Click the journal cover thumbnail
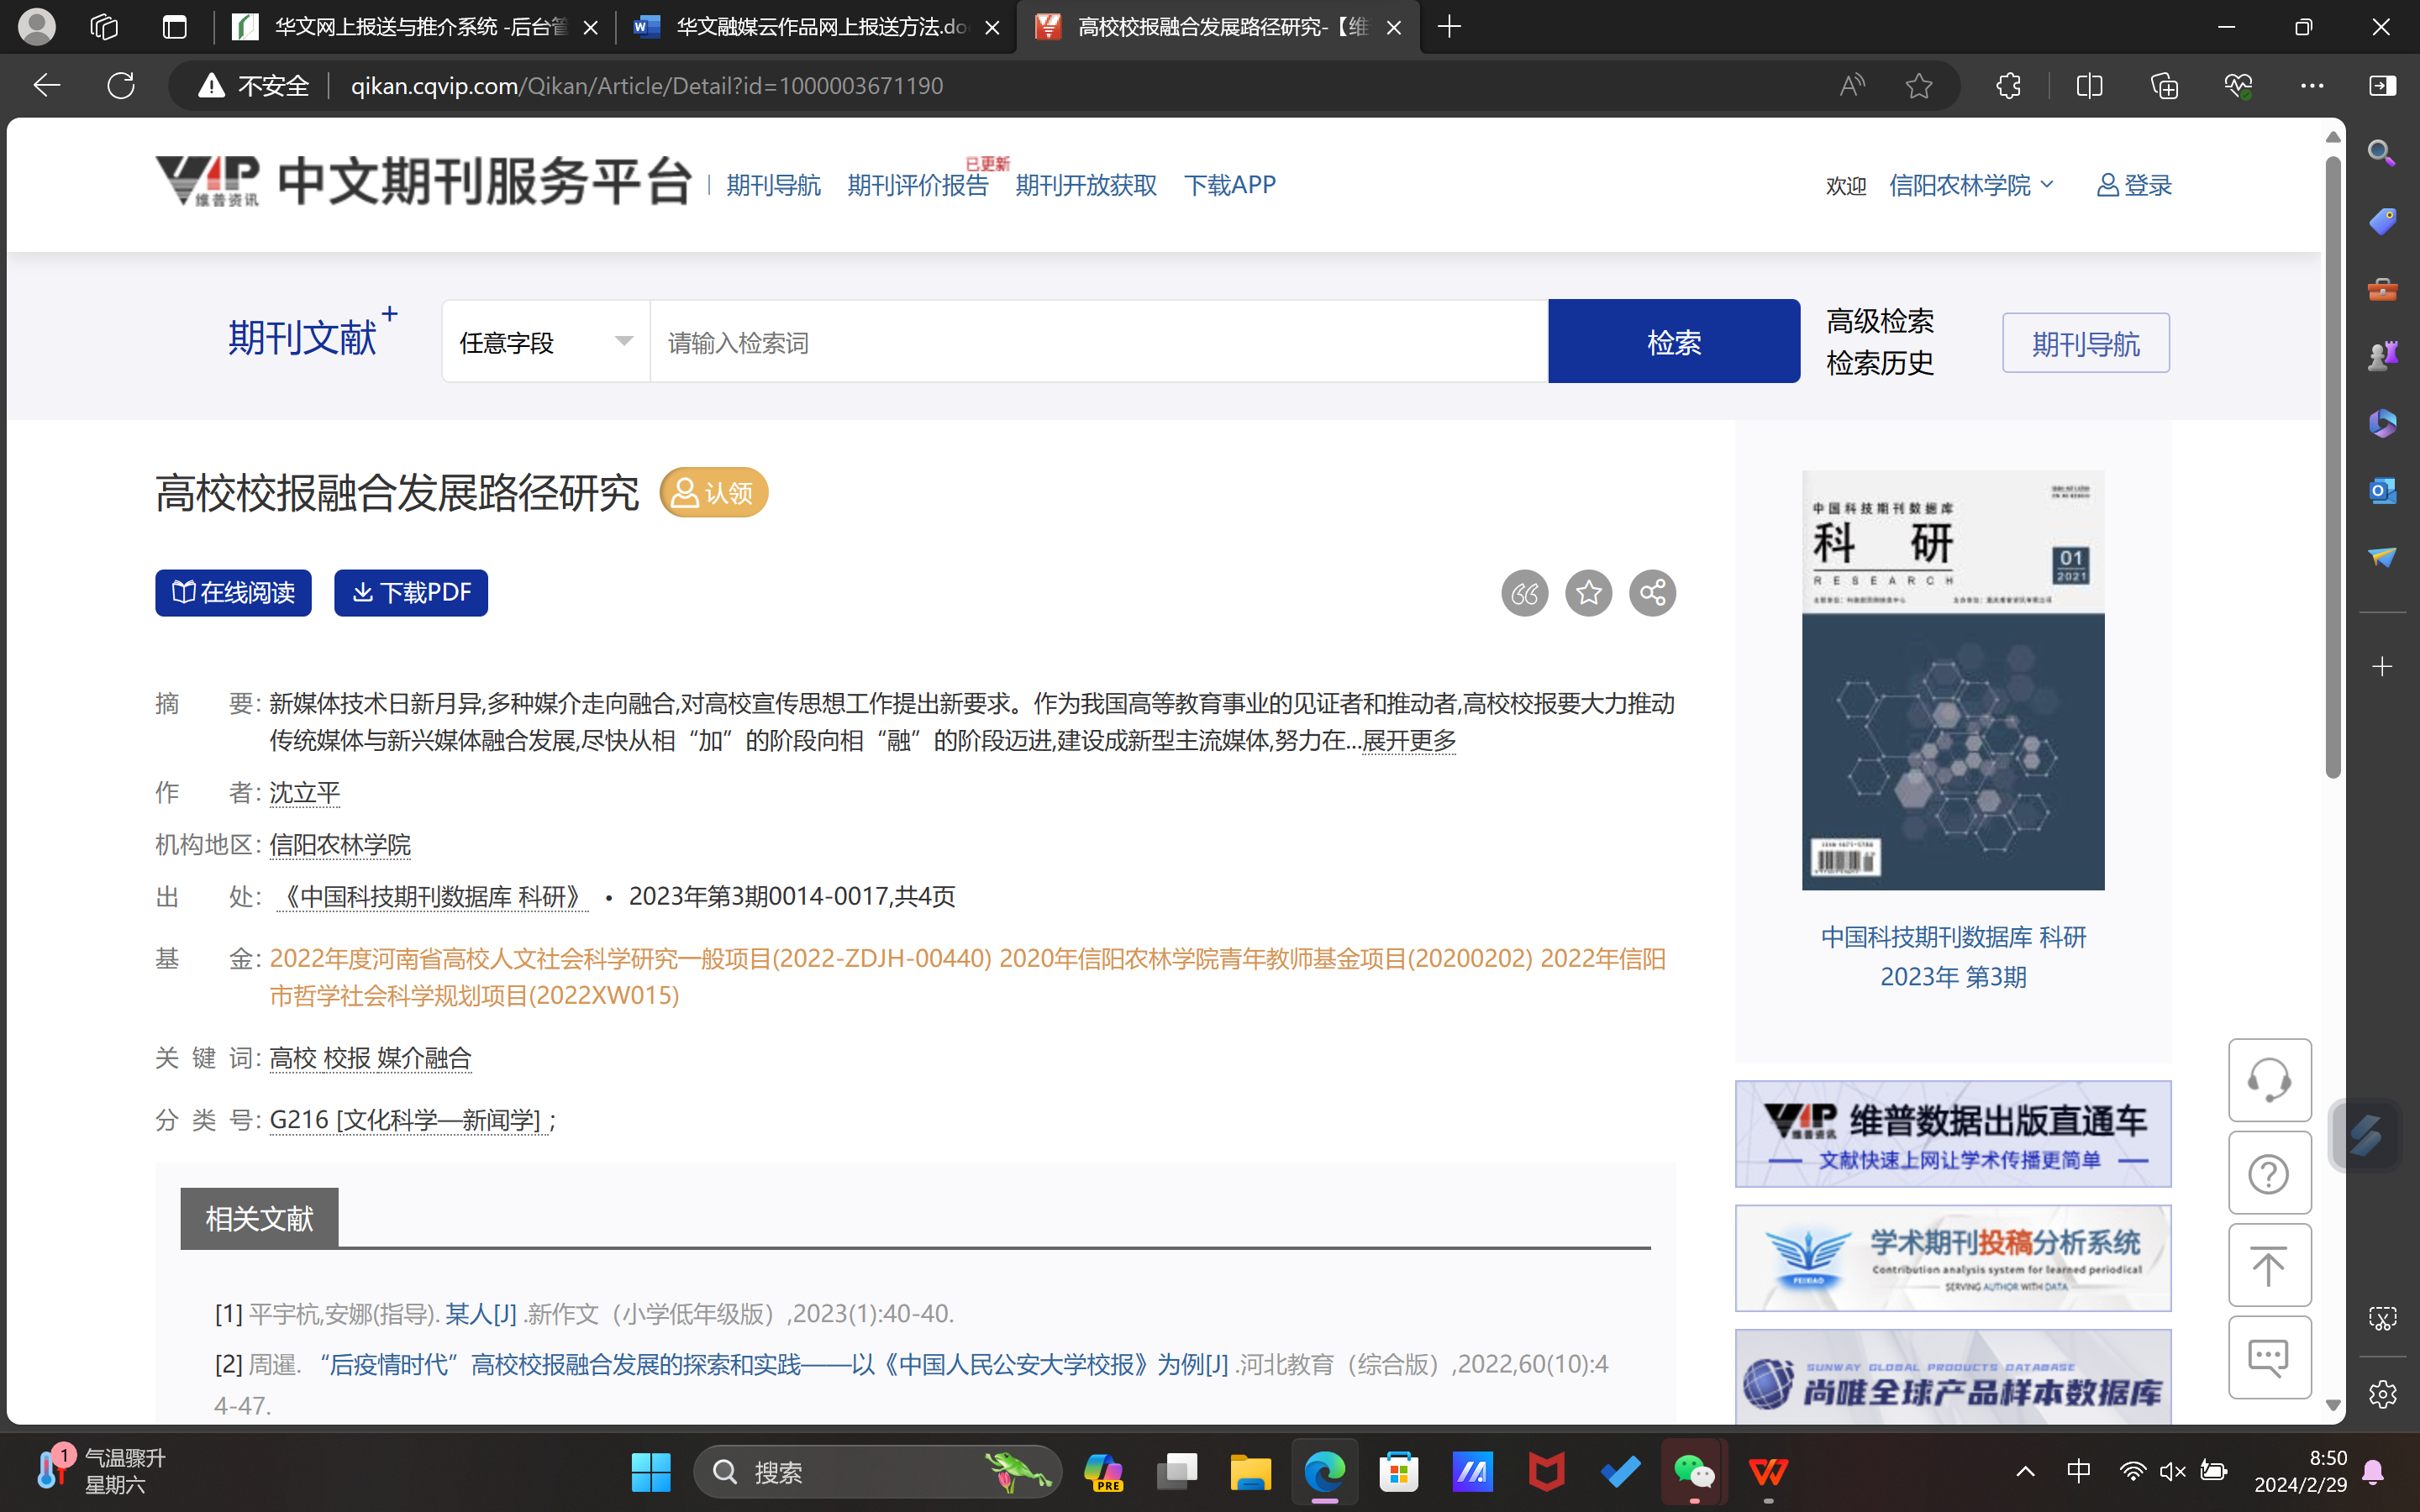Image resolution: width=2420 pixels, height=1512 pixels. click(1952, 680)
